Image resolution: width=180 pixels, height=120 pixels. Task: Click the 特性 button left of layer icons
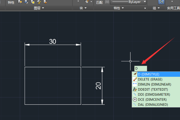click(11, 2)
